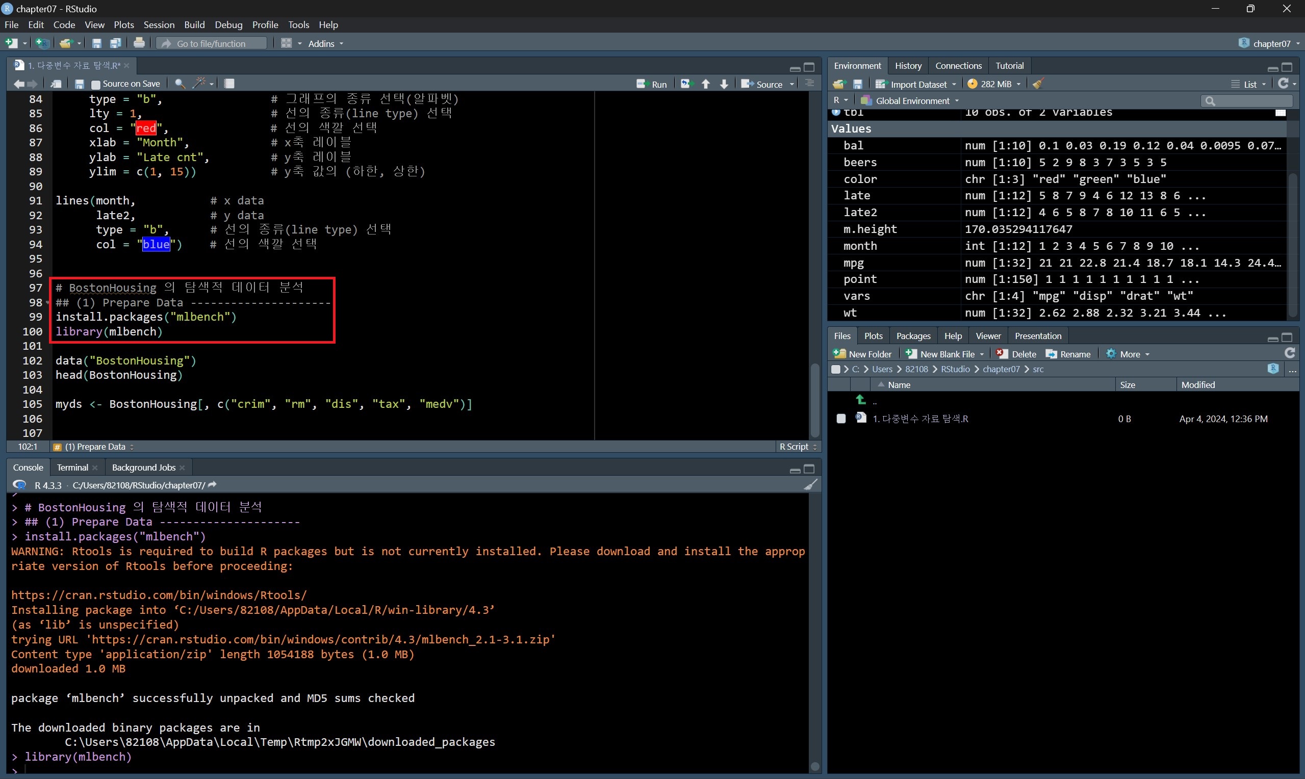The width and height of the screenshot is (1305, 779).
Task: Click the Save all open documents icon
Action: point(115,43)
